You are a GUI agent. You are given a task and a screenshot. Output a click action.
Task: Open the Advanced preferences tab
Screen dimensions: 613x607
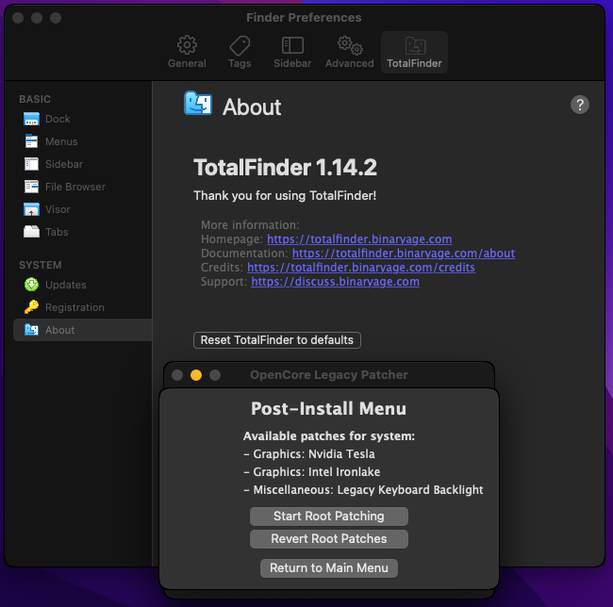click(x=350, y=52)
